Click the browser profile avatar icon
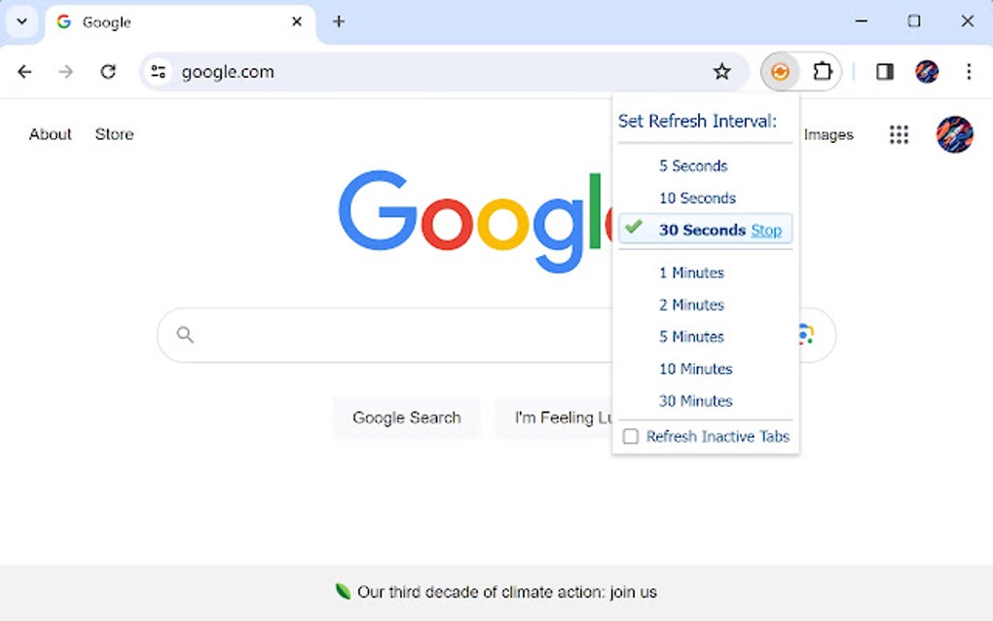Screen dimensions: 993x621 click(x=926, y=71)
